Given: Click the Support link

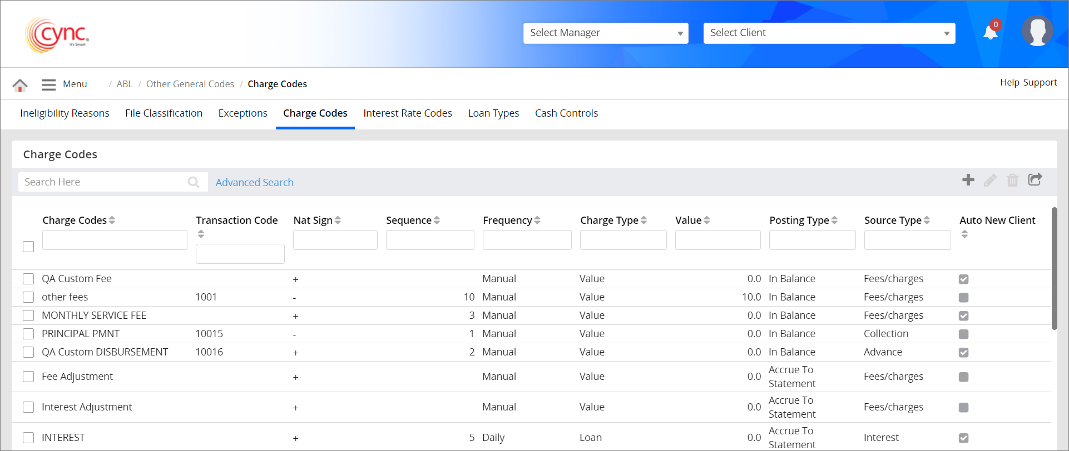Looking at the screenshot, I should tap(1040, 83).
